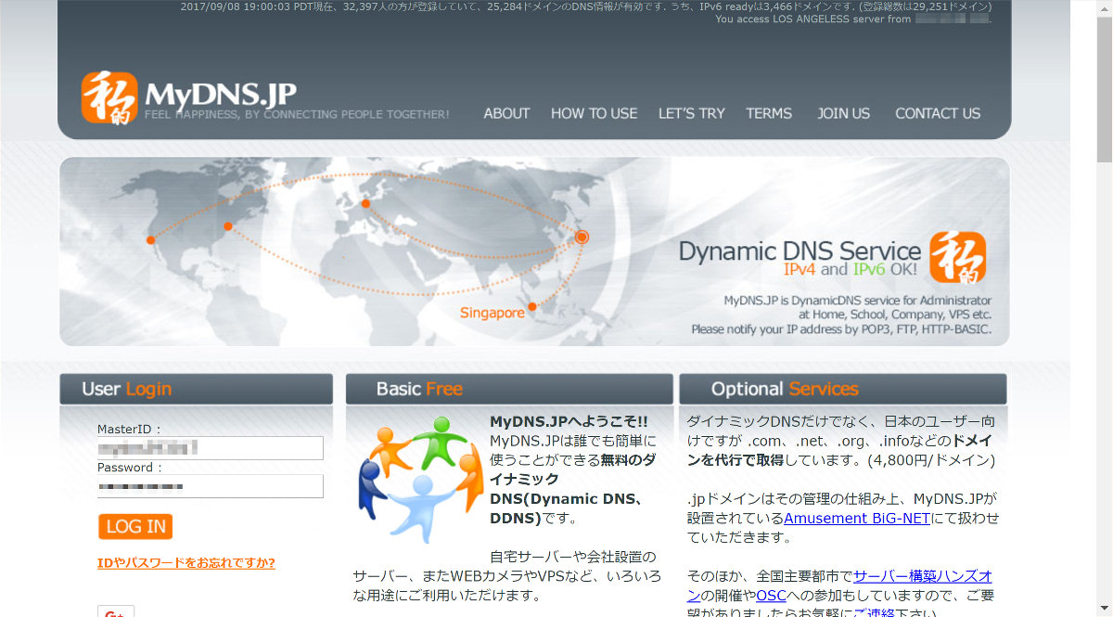Click the orange MyDNS.JP logo in the header
The image size is (1113, 617).
pos(109,97)
